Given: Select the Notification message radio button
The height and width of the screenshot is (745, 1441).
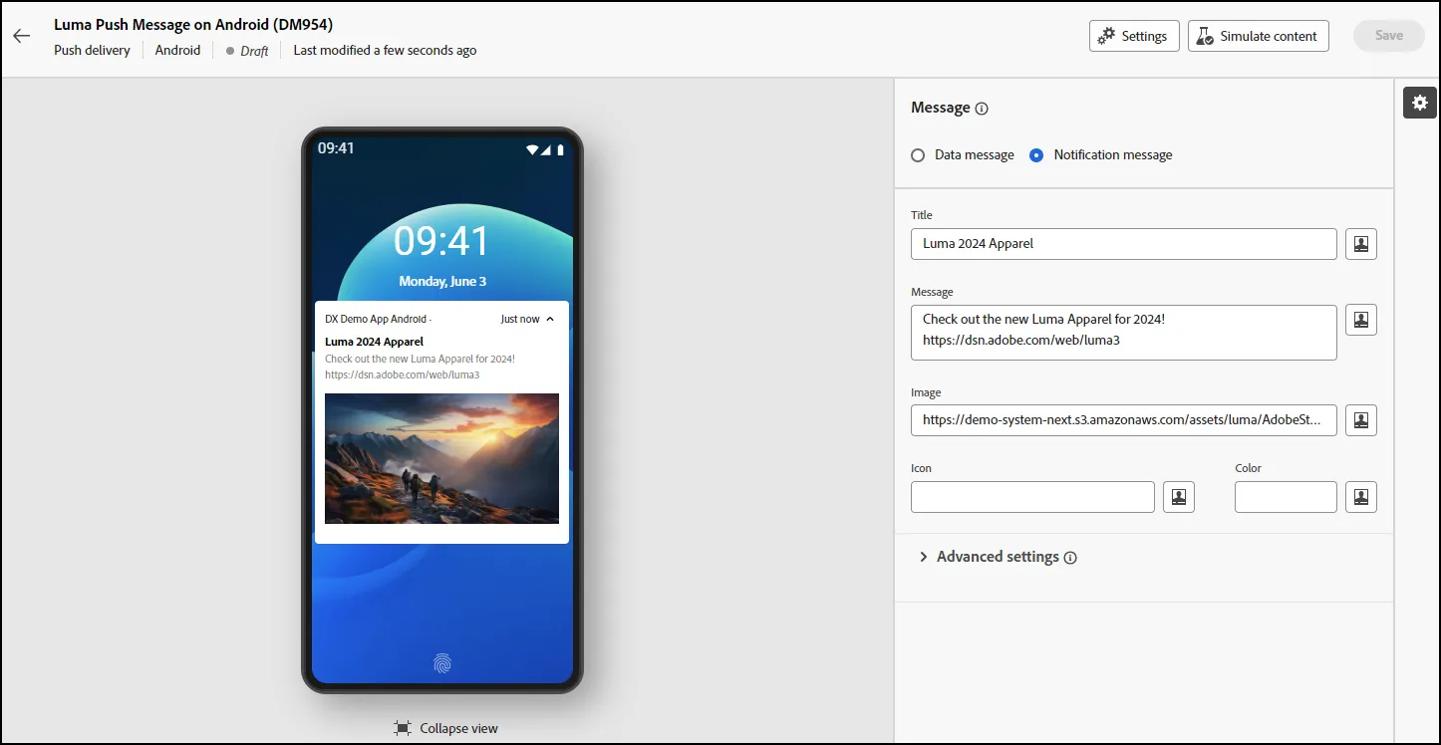Looking at the screenshot, I should click(1036, 155).
